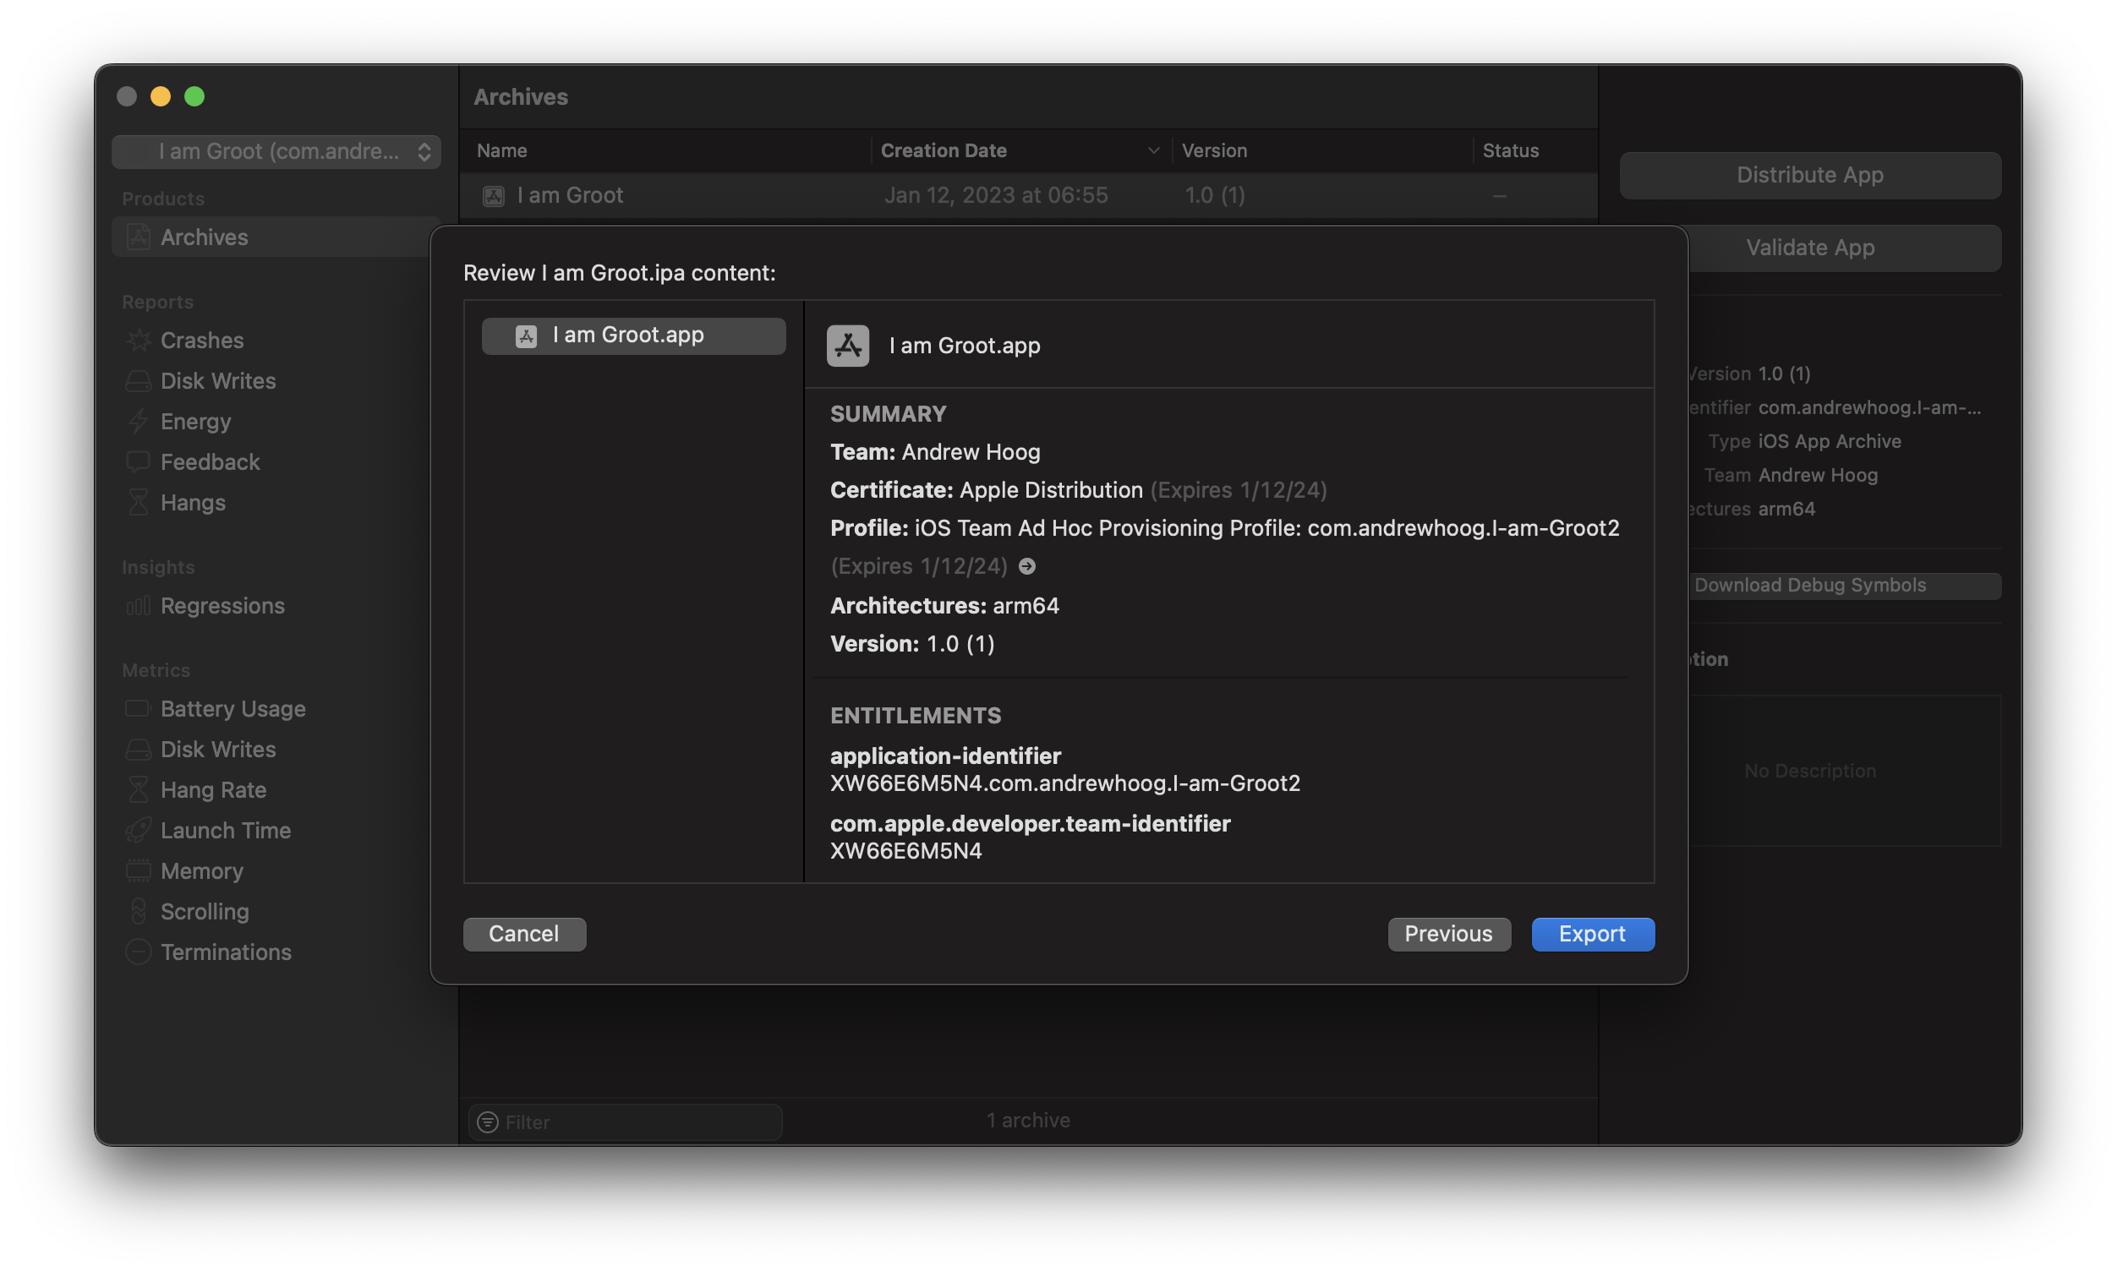Click the Energy lightning bolt icon
This screenshot has width=2117, height=1271.
click(138, 422)
